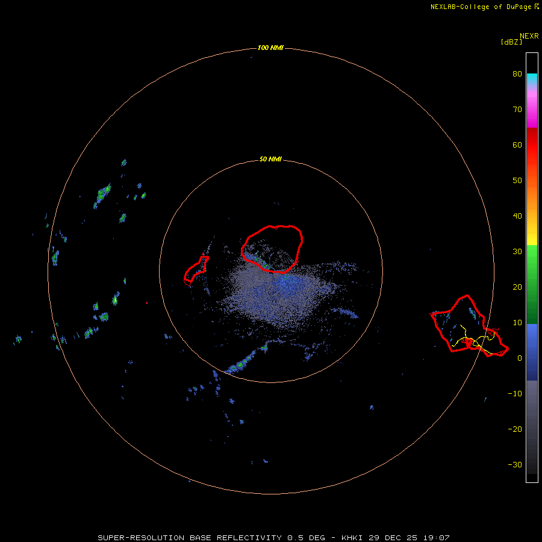
Task: Click the 60 value on the dBZ scale
Action: [517, 145]
